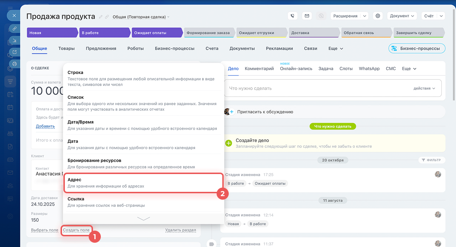Click the timeline filter icon button
Screen dimensions: 456x247
click(x=431, y=160)
